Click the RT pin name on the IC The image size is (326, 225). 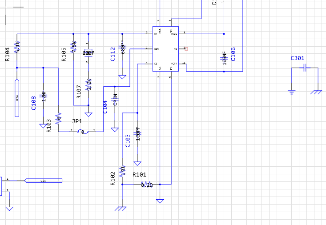156,34
